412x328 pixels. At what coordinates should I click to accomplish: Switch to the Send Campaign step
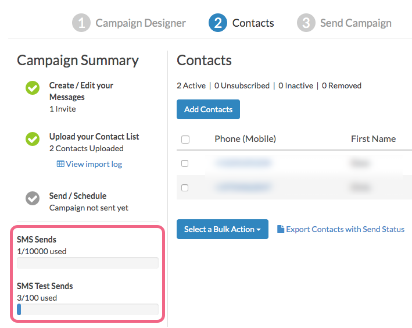tap(356, 23)
